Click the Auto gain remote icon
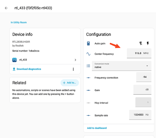The width and height of the screenshot is (156, 138). click(88, 44)
